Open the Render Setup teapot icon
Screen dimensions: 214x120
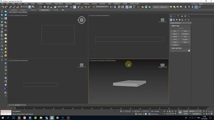tap(142, 7)
